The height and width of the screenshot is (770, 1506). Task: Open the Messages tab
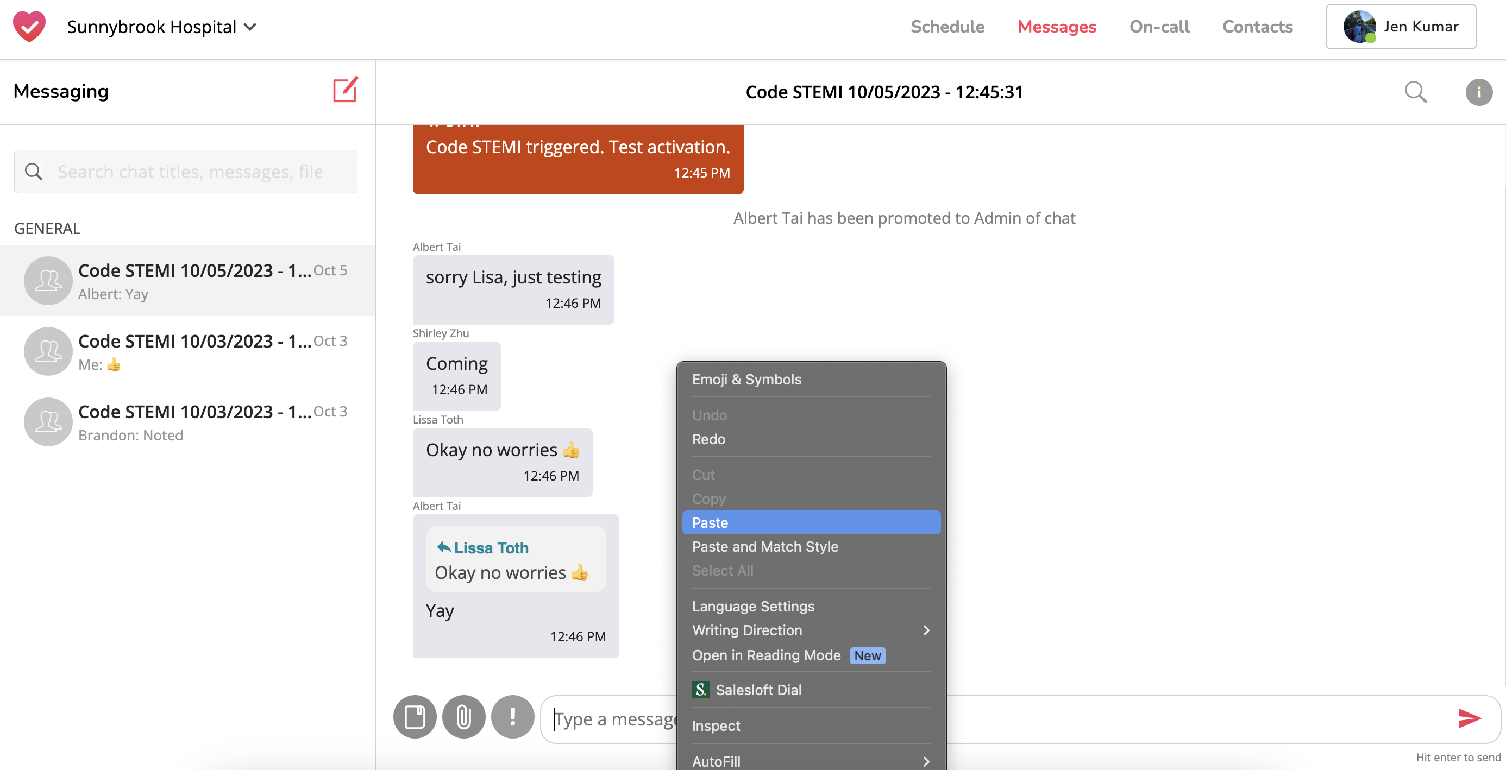pos(1056,26)
